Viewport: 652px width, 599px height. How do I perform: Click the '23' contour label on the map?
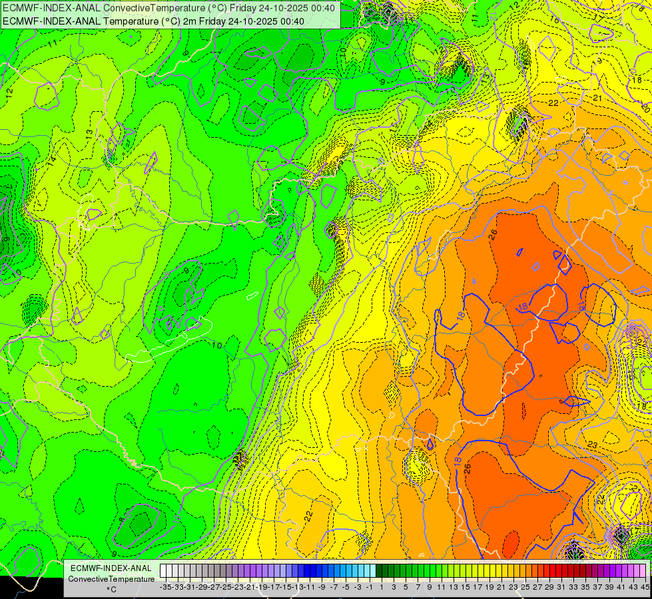[593, 445]
